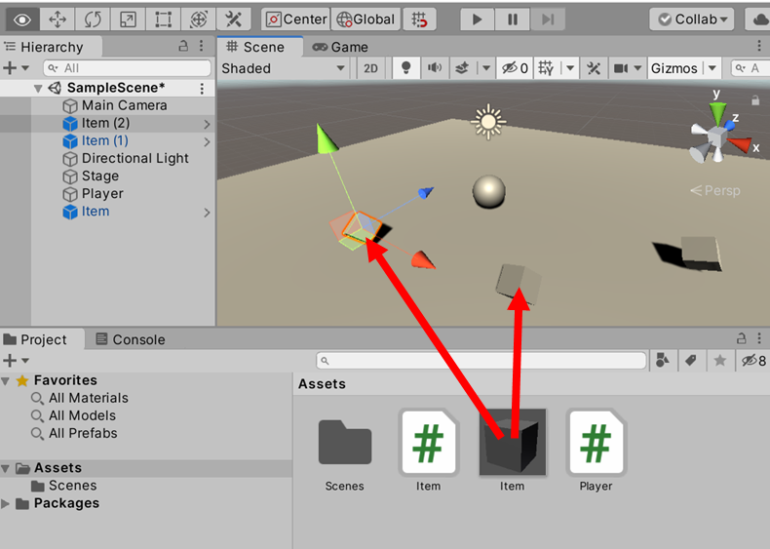This screenshot has width=770, height=549.
Task: Select the Scale tool
Action: [x=128, y=19]
